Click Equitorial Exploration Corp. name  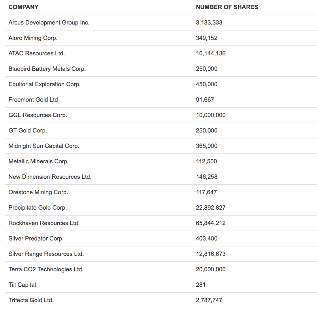coord(45,84)
